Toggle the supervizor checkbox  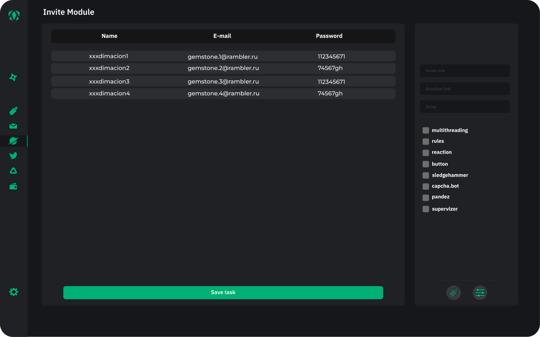point(426,209)
